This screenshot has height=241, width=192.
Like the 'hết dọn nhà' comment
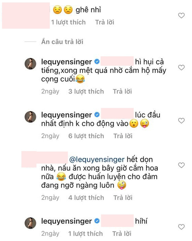pyautogui.click(x=181, y=165)
